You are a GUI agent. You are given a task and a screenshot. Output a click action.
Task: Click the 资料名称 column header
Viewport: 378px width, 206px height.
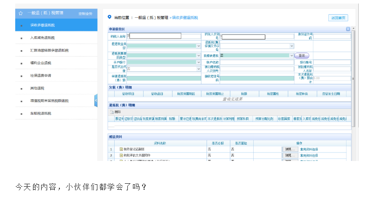[x=160, y=143]
